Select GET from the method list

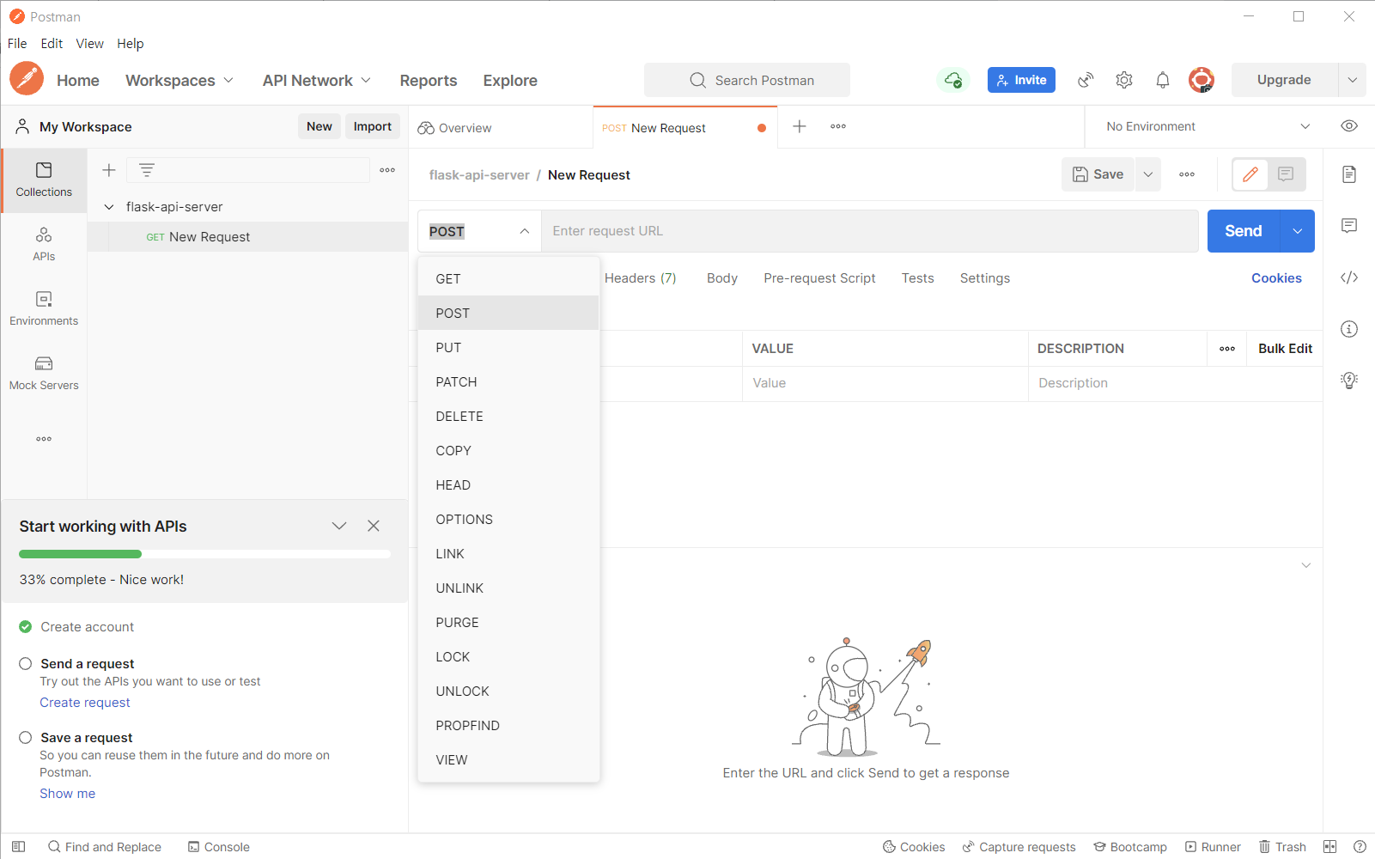point(508,279)
